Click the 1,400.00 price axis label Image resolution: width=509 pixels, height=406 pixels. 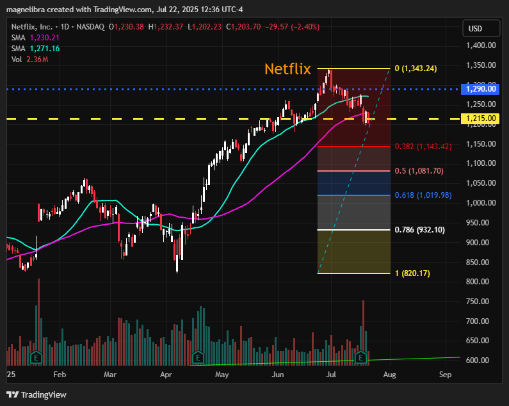pos(481,45)
